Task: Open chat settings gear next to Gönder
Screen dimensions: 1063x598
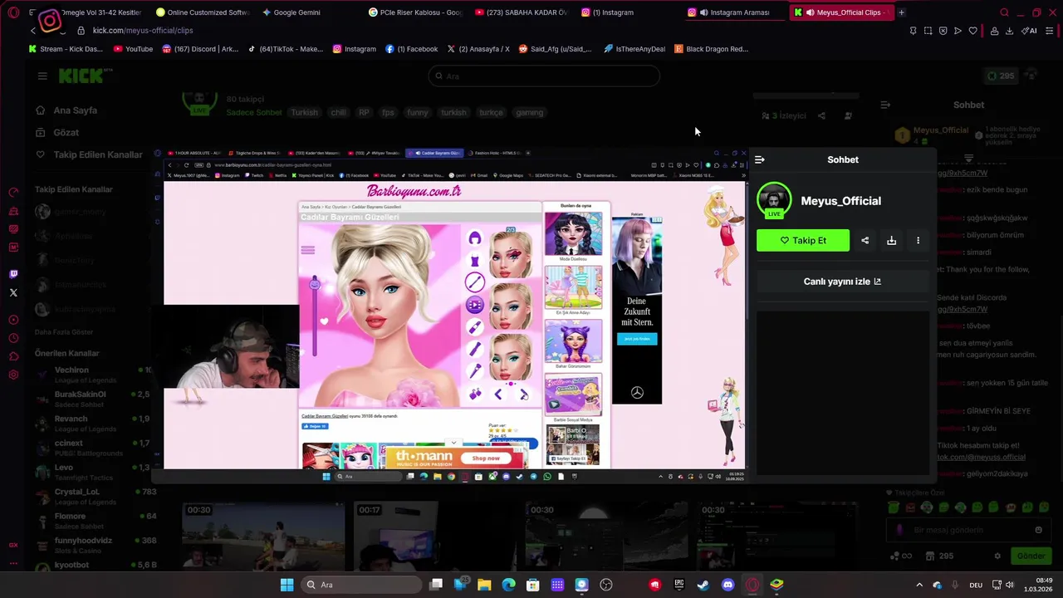Action: click(x=997, y=556)
